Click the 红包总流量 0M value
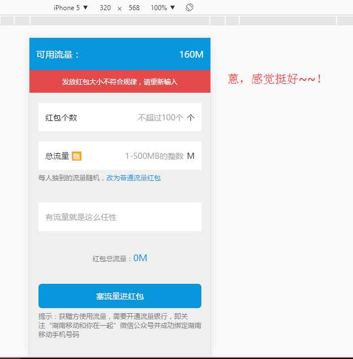 point(140,258)
